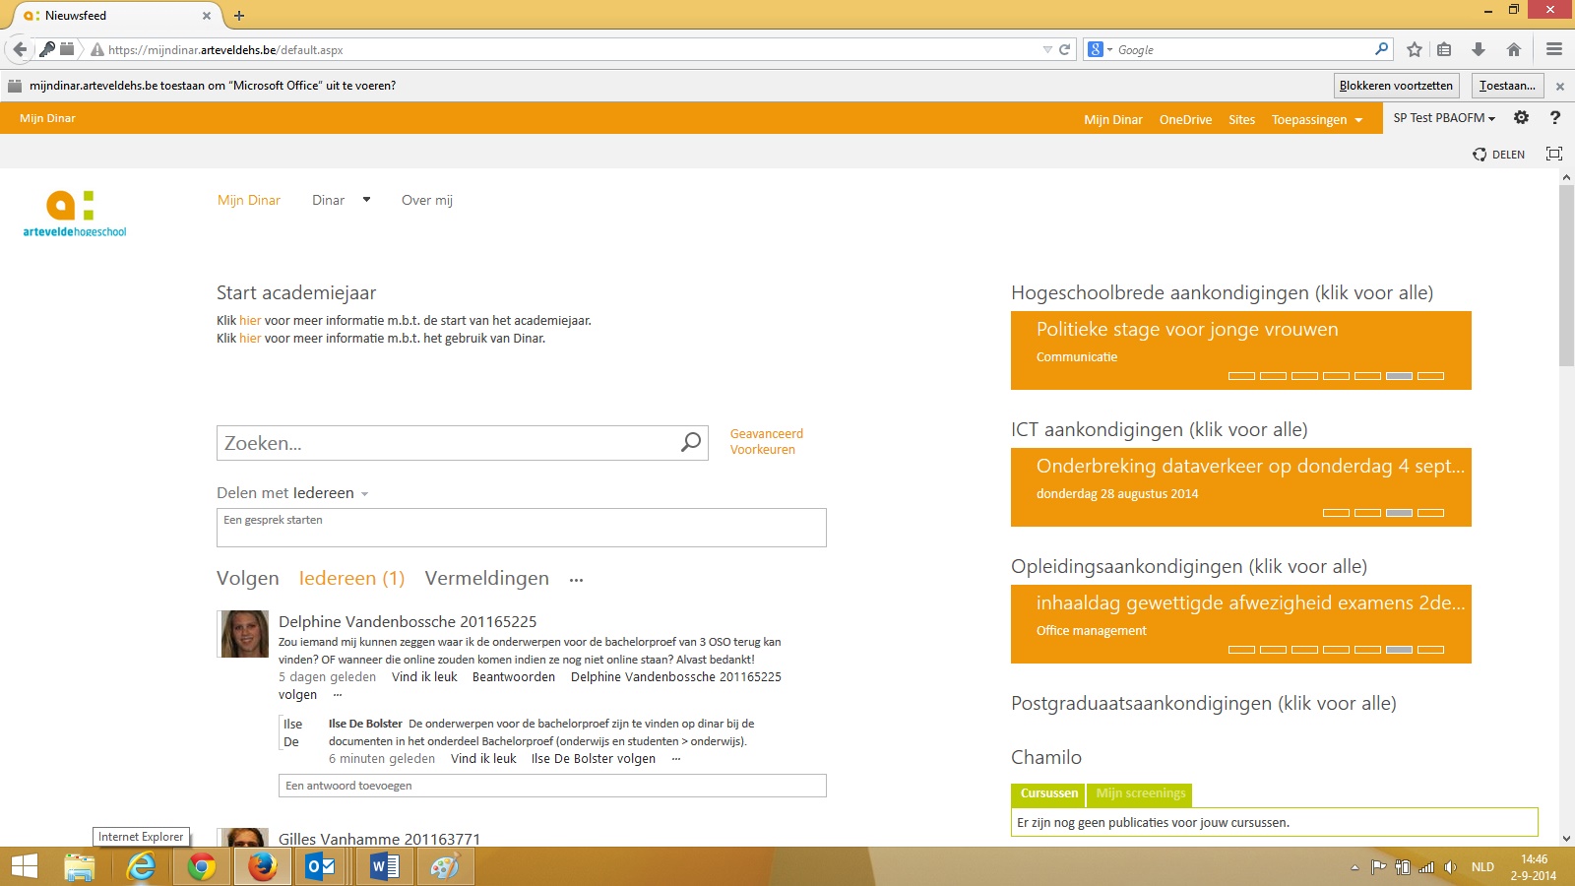Click the Blokkeren voortzetten button
1575x886 pixels.
coord(1397,86)
